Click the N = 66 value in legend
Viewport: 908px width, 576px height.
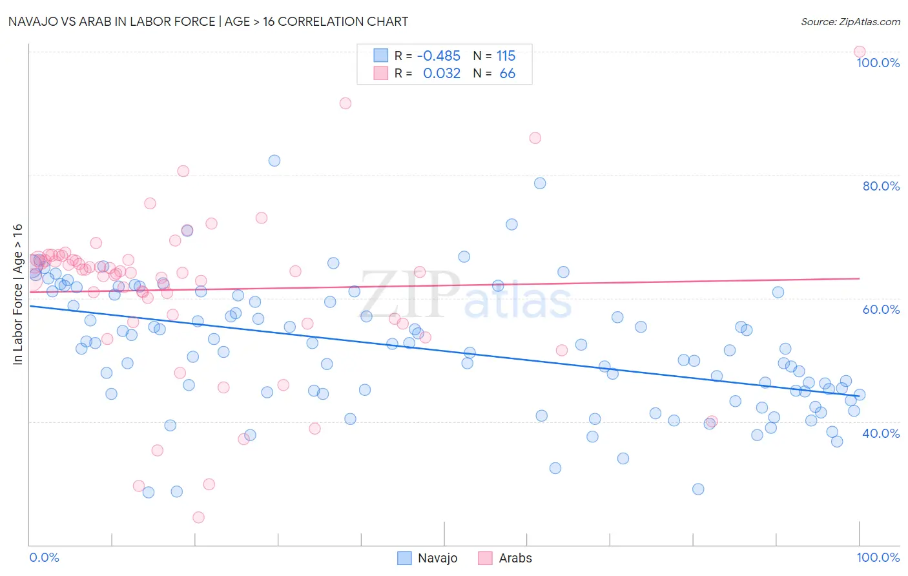pos(494,73)
